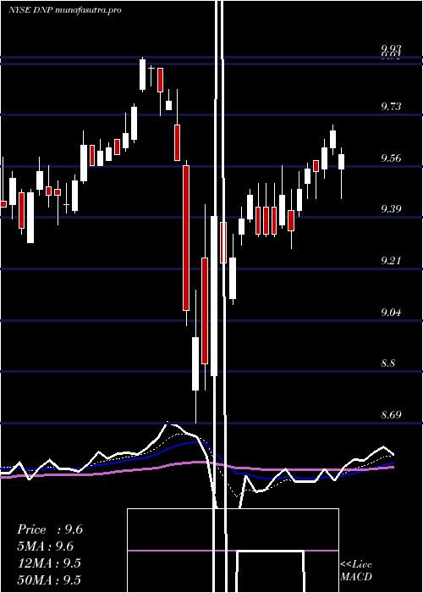Click the NYSE DNP munafasutra.pro title

click(65, 10)
